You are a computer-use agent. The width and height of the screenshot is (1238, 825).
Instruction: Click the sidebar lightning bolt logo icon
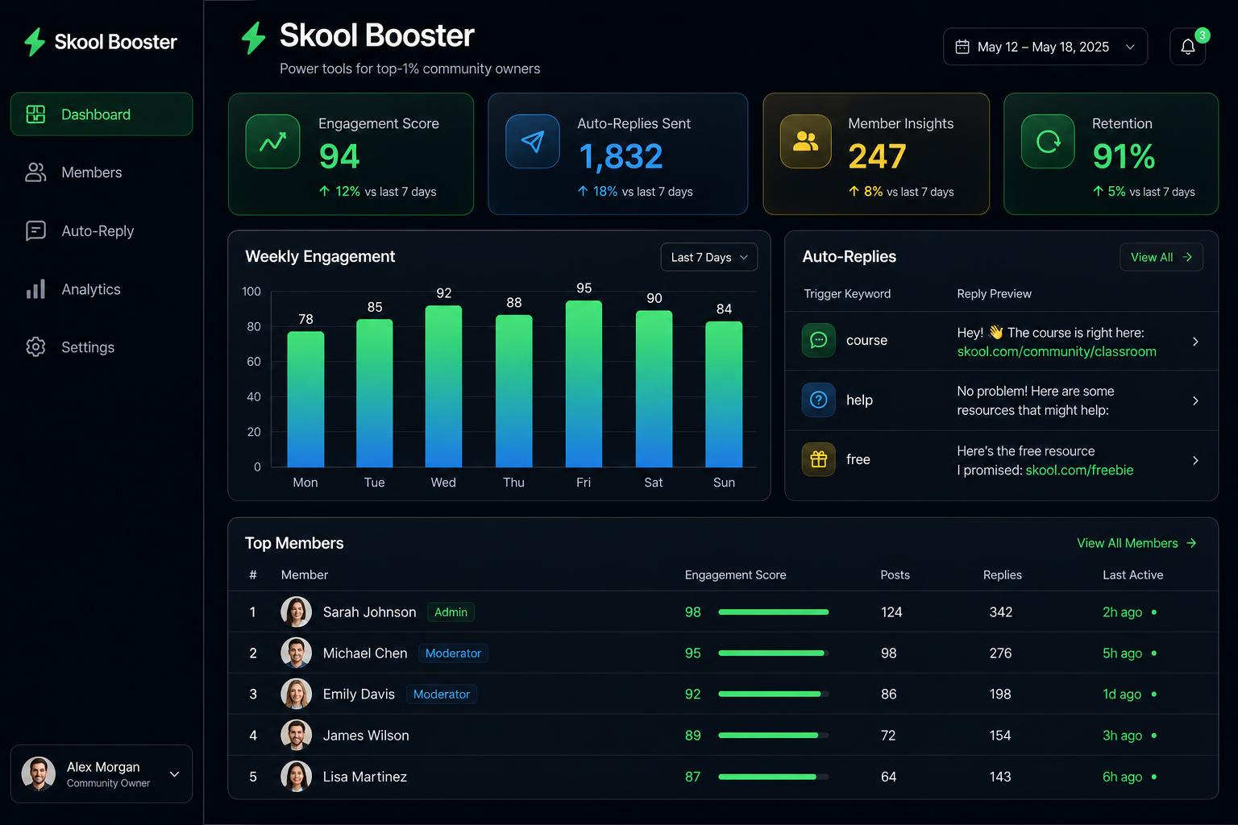pos(34,42)
